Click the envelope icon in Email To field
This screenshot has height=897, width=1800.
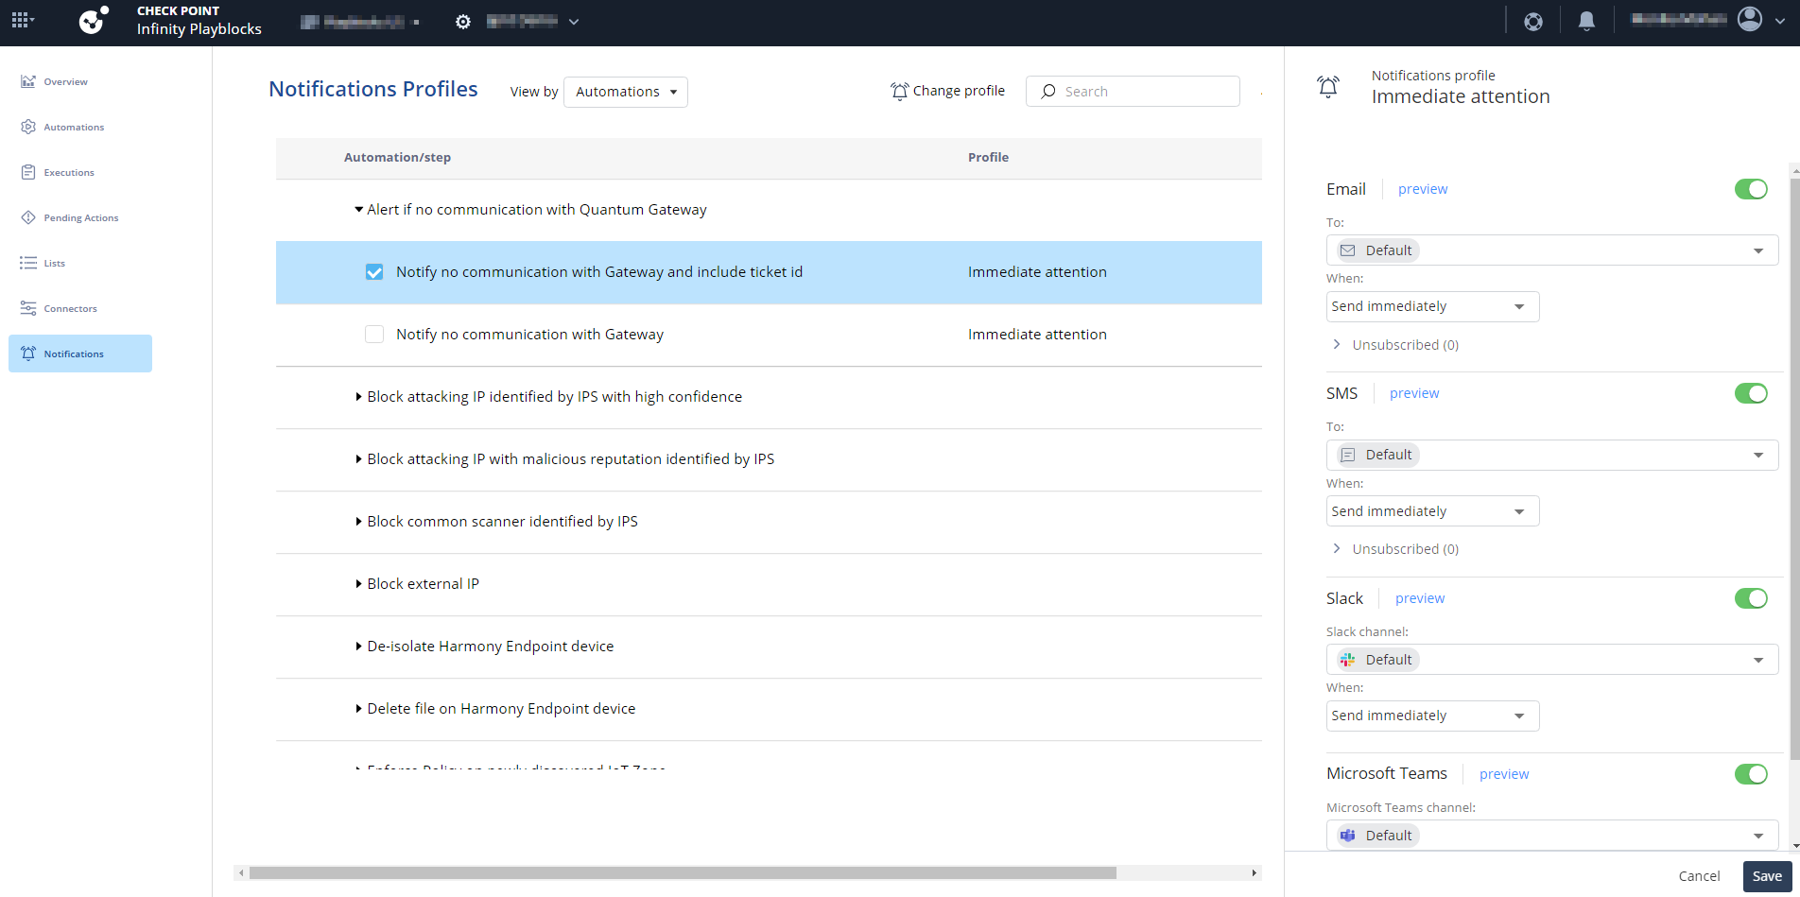1348,250
